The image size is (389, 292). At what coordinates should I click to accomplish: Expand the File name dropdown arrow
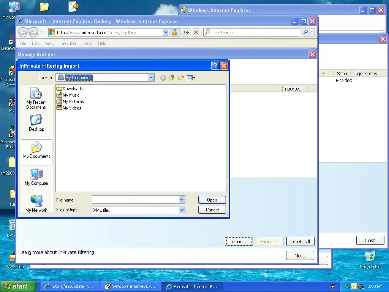182,200
